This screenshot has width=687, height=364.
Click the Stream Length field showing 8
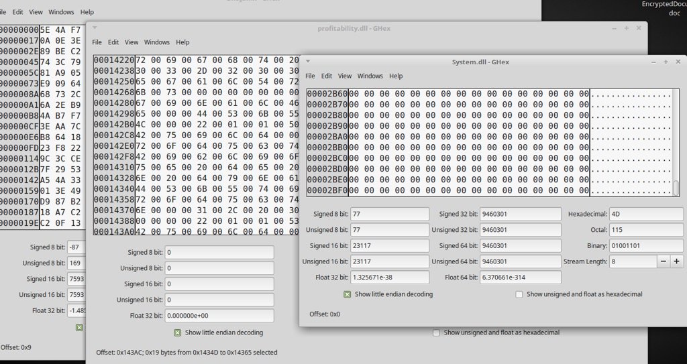coord(633,261)
